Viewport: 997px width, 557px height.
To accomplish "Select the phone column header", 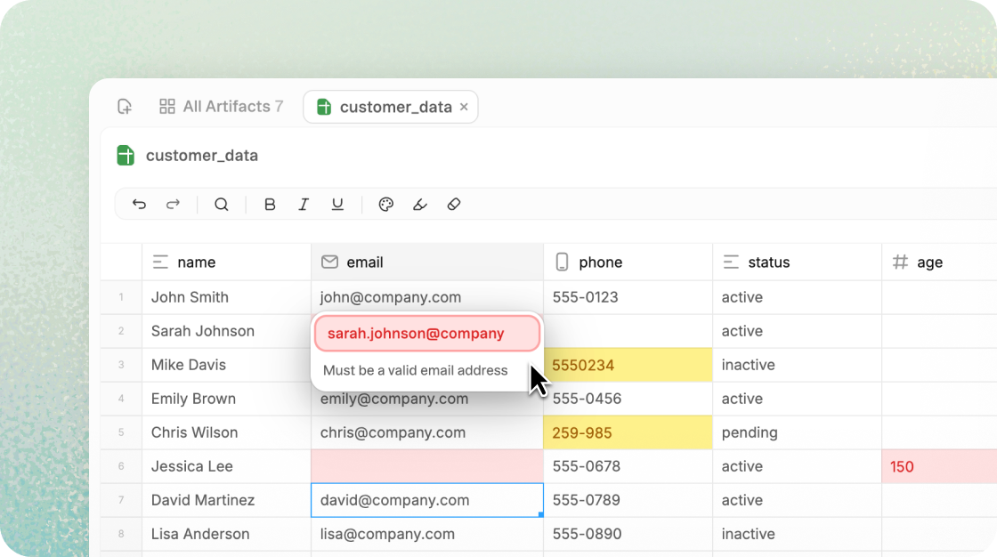I will pos(628,262).
